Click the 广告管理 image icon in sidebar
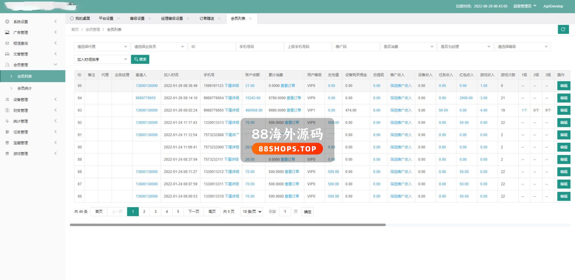 [x=7, y=32]
